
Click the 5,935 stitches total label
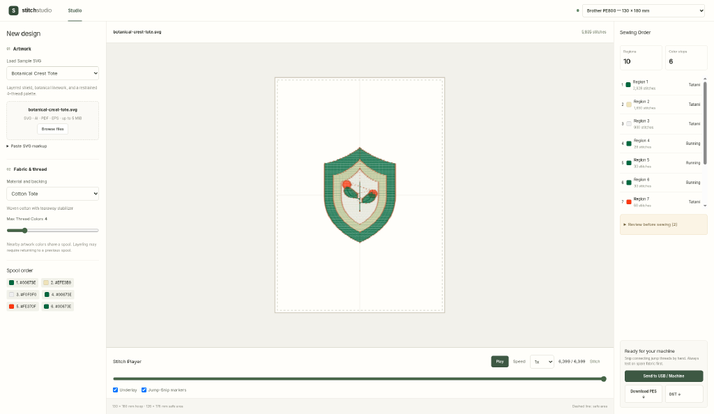click(x=593, y=32)
